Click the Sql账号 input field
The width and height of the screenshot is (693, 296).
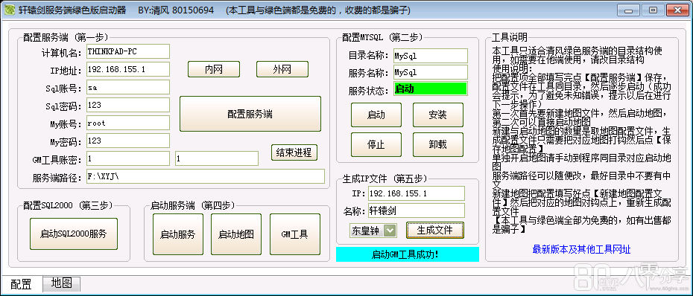click(128, 87)
